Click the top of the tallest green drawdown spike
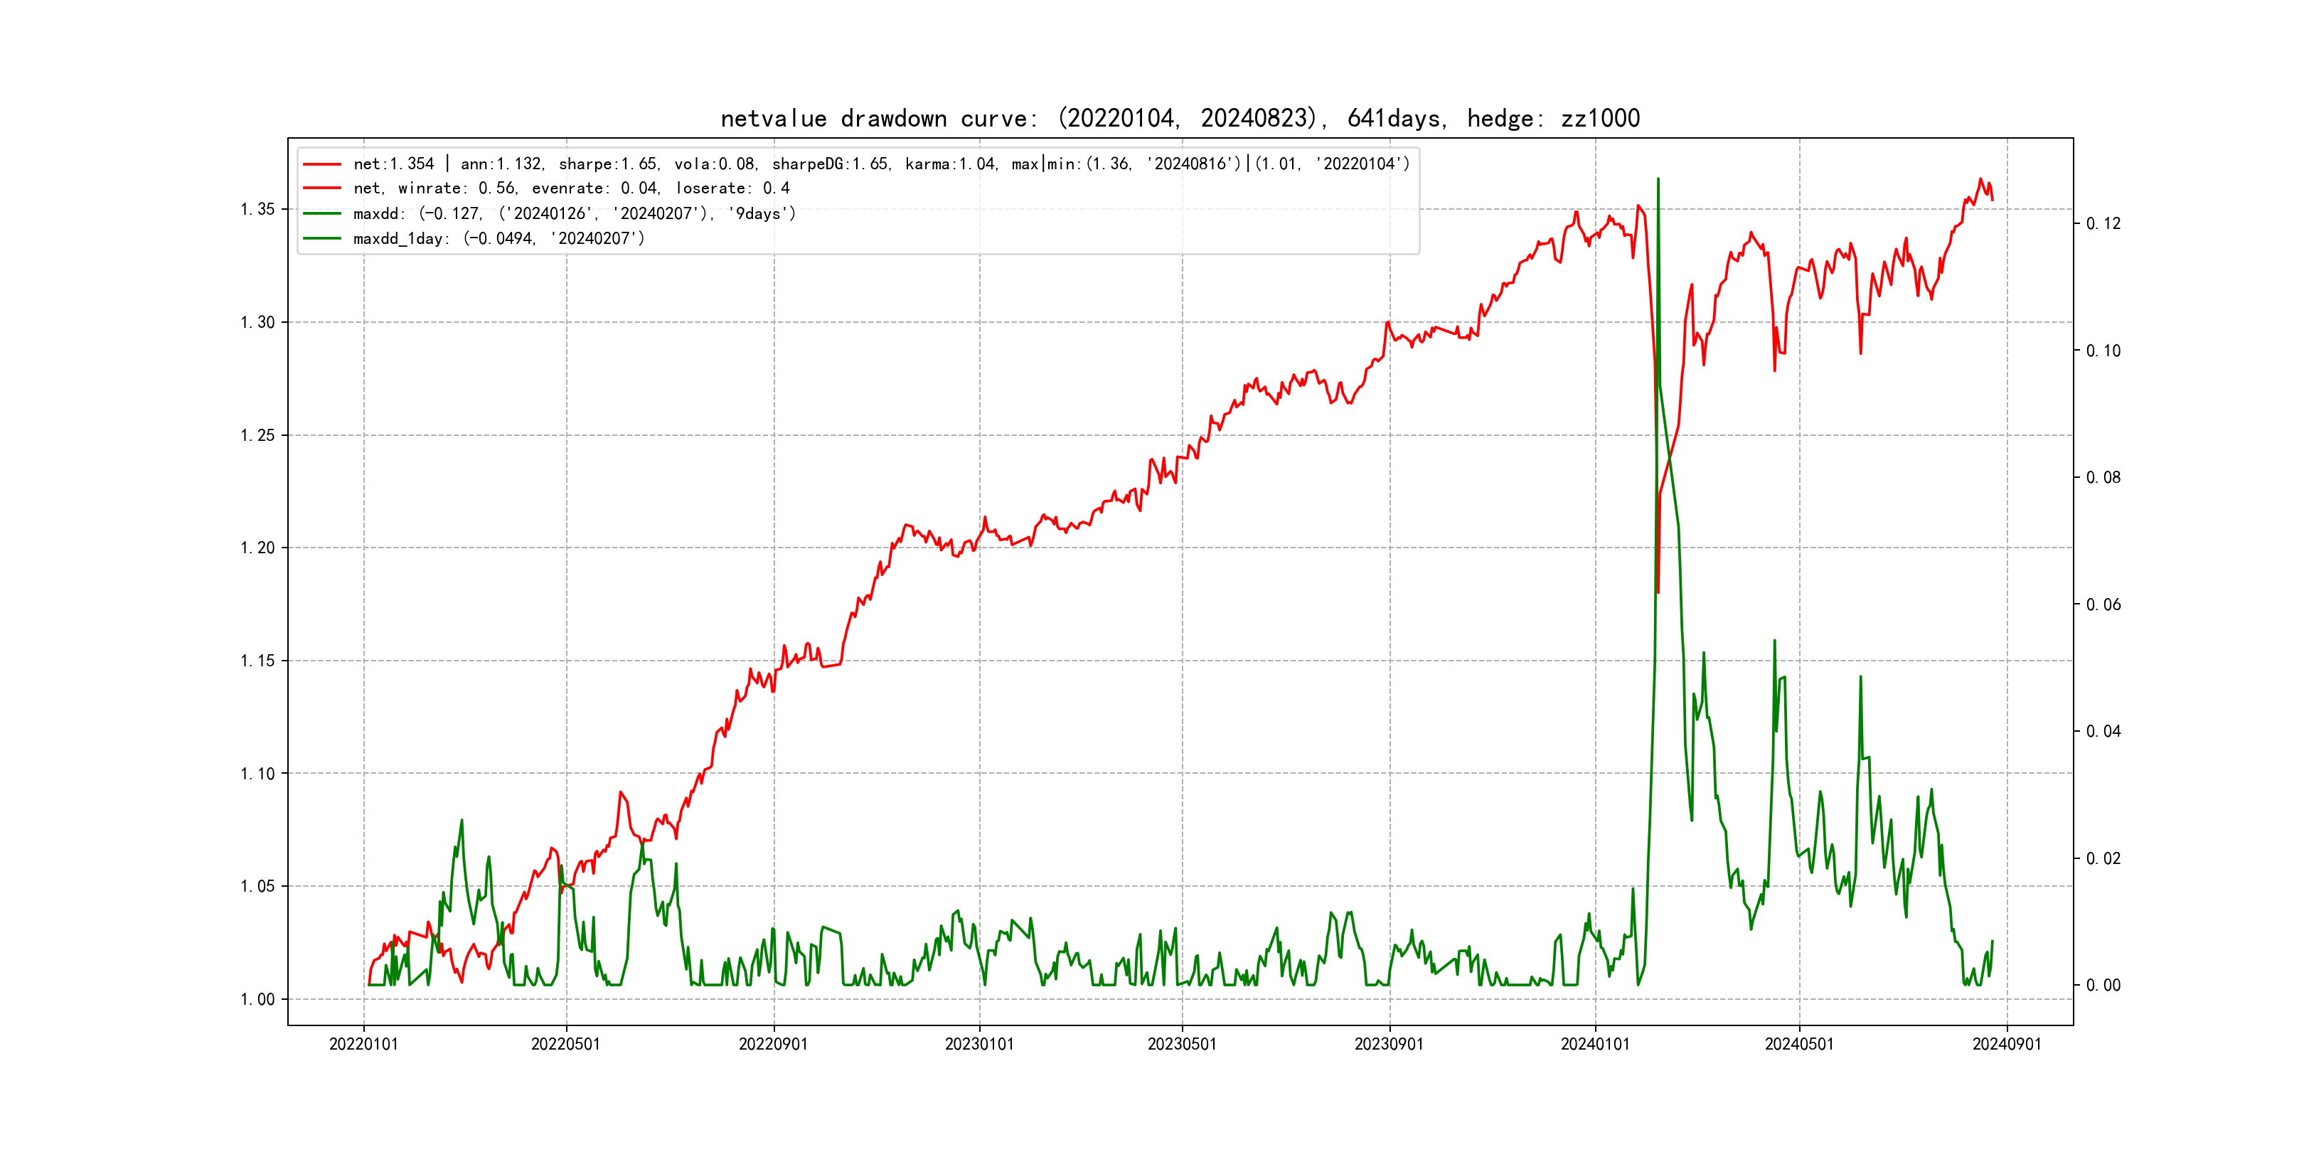This screenshot has width=2304, height=1152. click(1658, 180)
